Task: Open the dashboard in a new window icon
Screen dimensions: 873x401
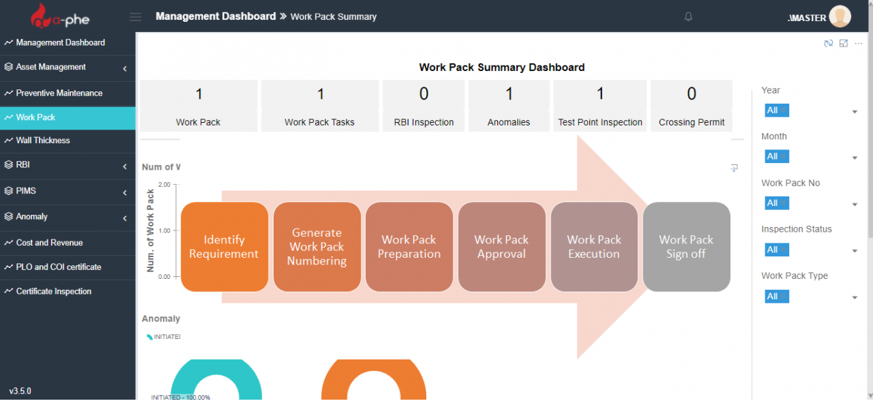Action: click(843, 43)
